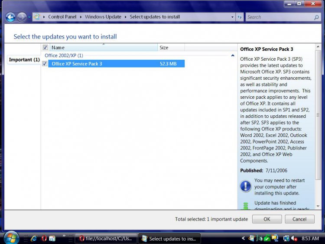The image size is (325, 244).
Task: Navigate to Windows Update breadcrumb
Action: pyautogui.click(x=103, y=17)
